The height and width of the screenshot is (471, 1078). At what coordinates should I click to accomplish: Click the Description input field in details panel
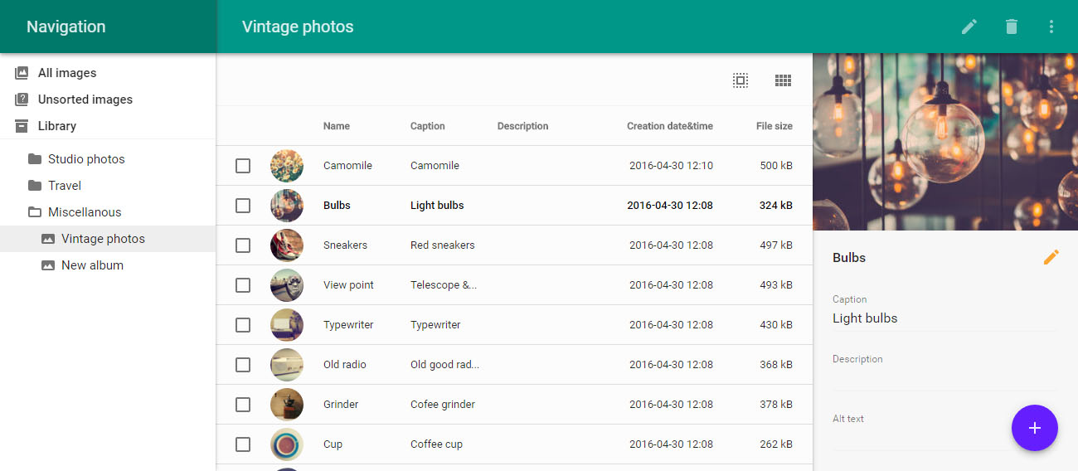[x=944, y=378]
